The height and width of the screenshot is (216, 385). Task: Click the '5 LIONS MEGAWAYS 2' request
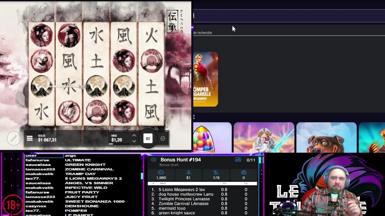(93, 178)
